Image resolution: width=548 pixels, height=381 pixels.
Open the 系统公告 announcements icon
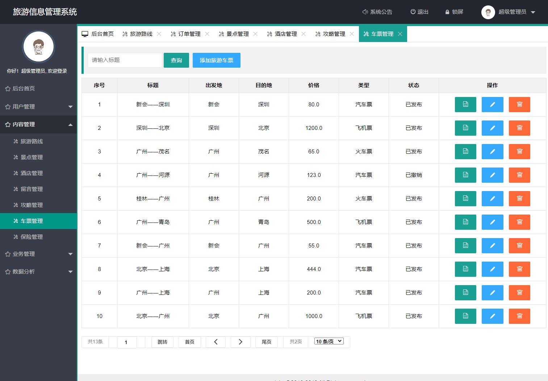pyautogui.click(x=365, y=12)
